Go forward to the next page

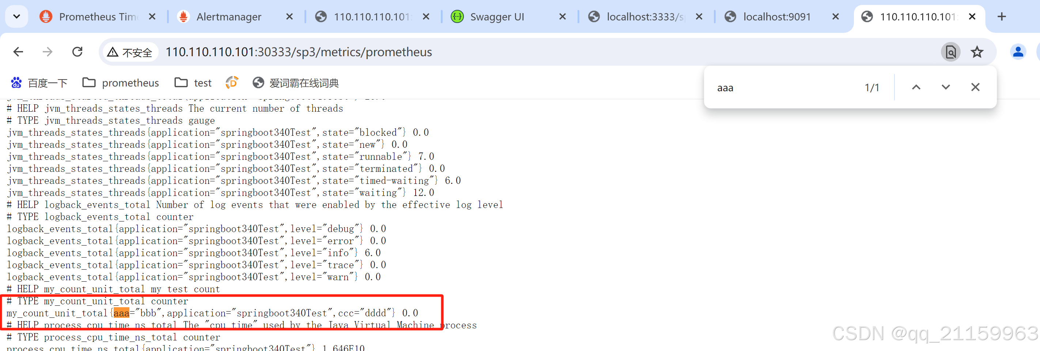pos(48,51)
